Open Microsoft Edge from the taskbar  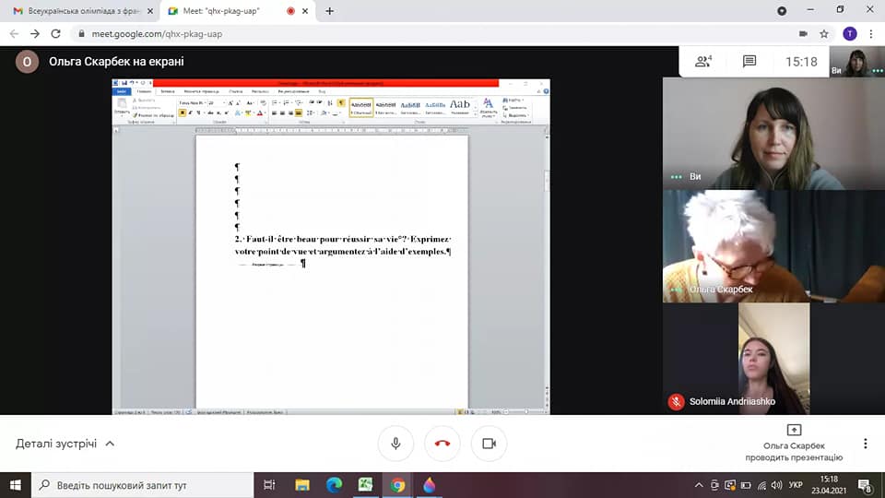coord(334,485)
